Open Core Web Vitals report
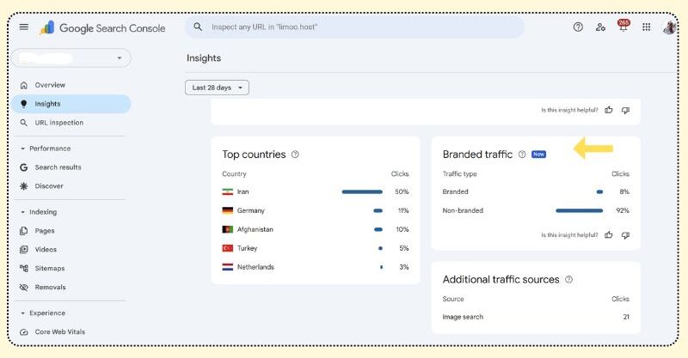This screenshot has height=358, width=688. 71,332
